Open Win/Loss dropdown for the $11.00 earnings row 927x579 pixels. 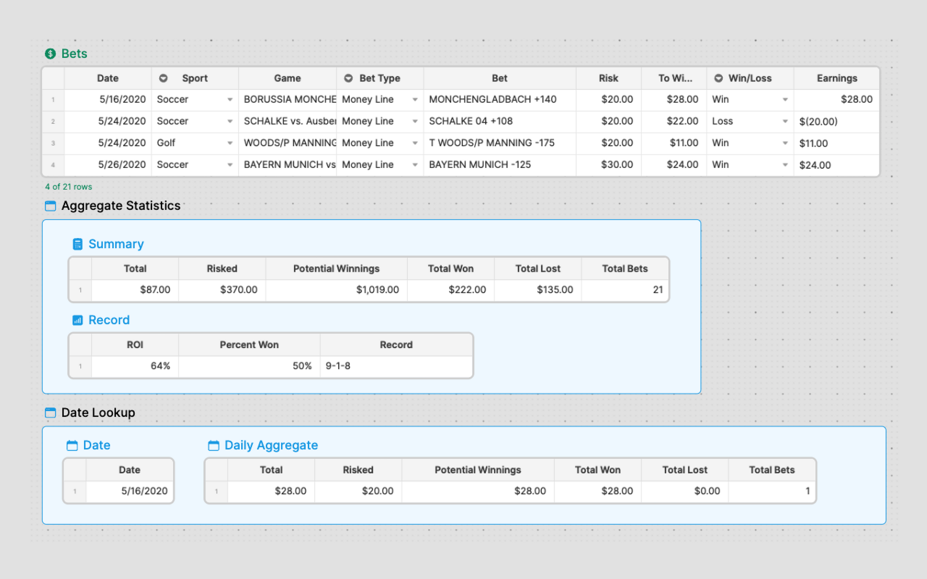point(785,143)
